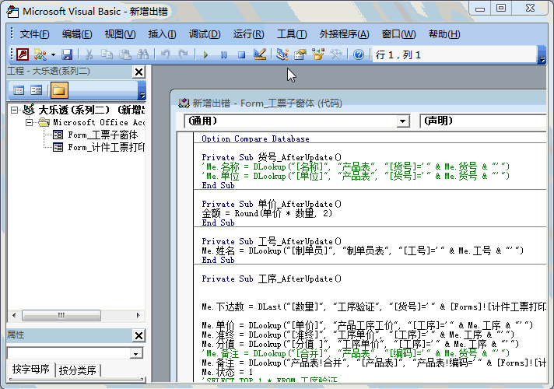Click the Reset stop icon
The height and width of the screenshot is (389, 554).
click(242, 54)
